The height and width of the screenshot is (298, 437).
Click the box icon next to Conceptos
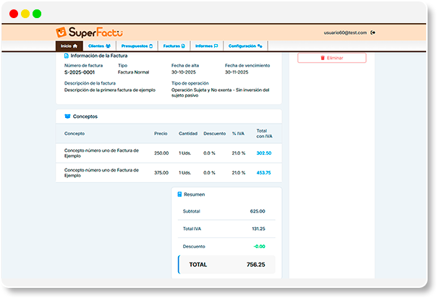[67, 116]
